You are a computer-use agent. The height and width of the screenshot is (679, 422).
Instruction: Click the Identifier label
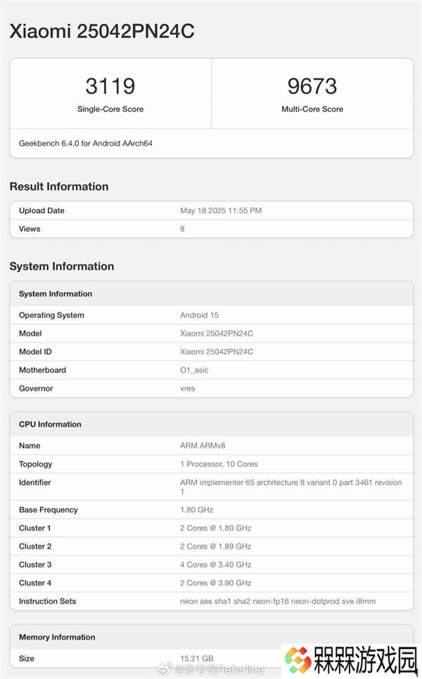pyautogui.click(x=34, y=483)
